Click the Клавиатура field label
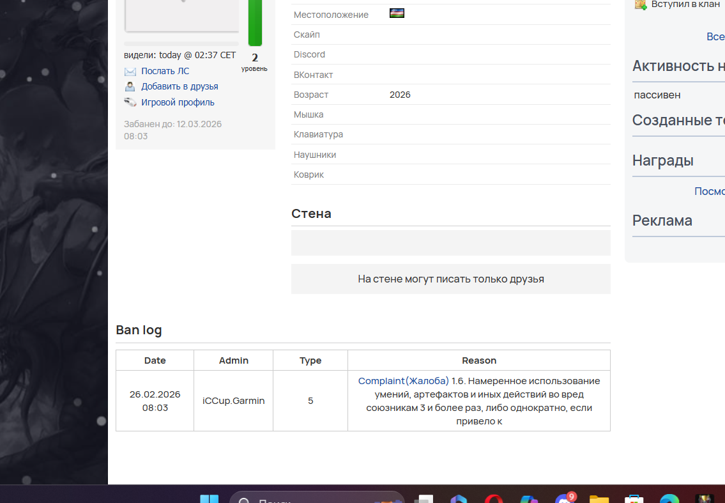 point(318,135)
